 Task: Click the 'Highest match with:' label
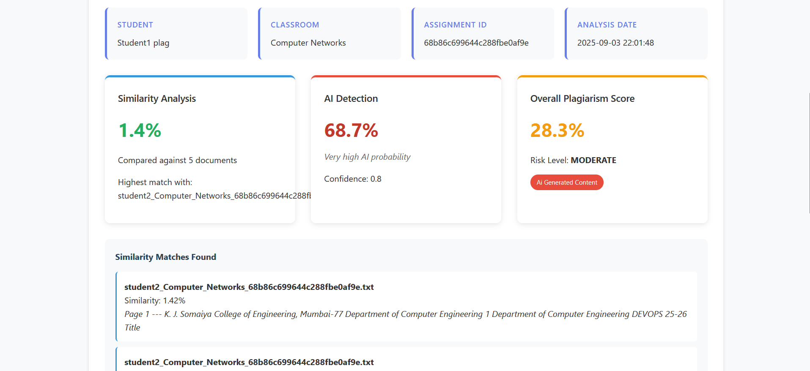[155, 182]
